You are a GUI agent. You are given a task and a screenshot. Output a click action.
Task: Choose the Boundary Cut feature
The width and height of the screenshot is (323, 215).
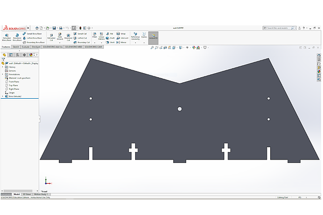(x=82, y=43)
